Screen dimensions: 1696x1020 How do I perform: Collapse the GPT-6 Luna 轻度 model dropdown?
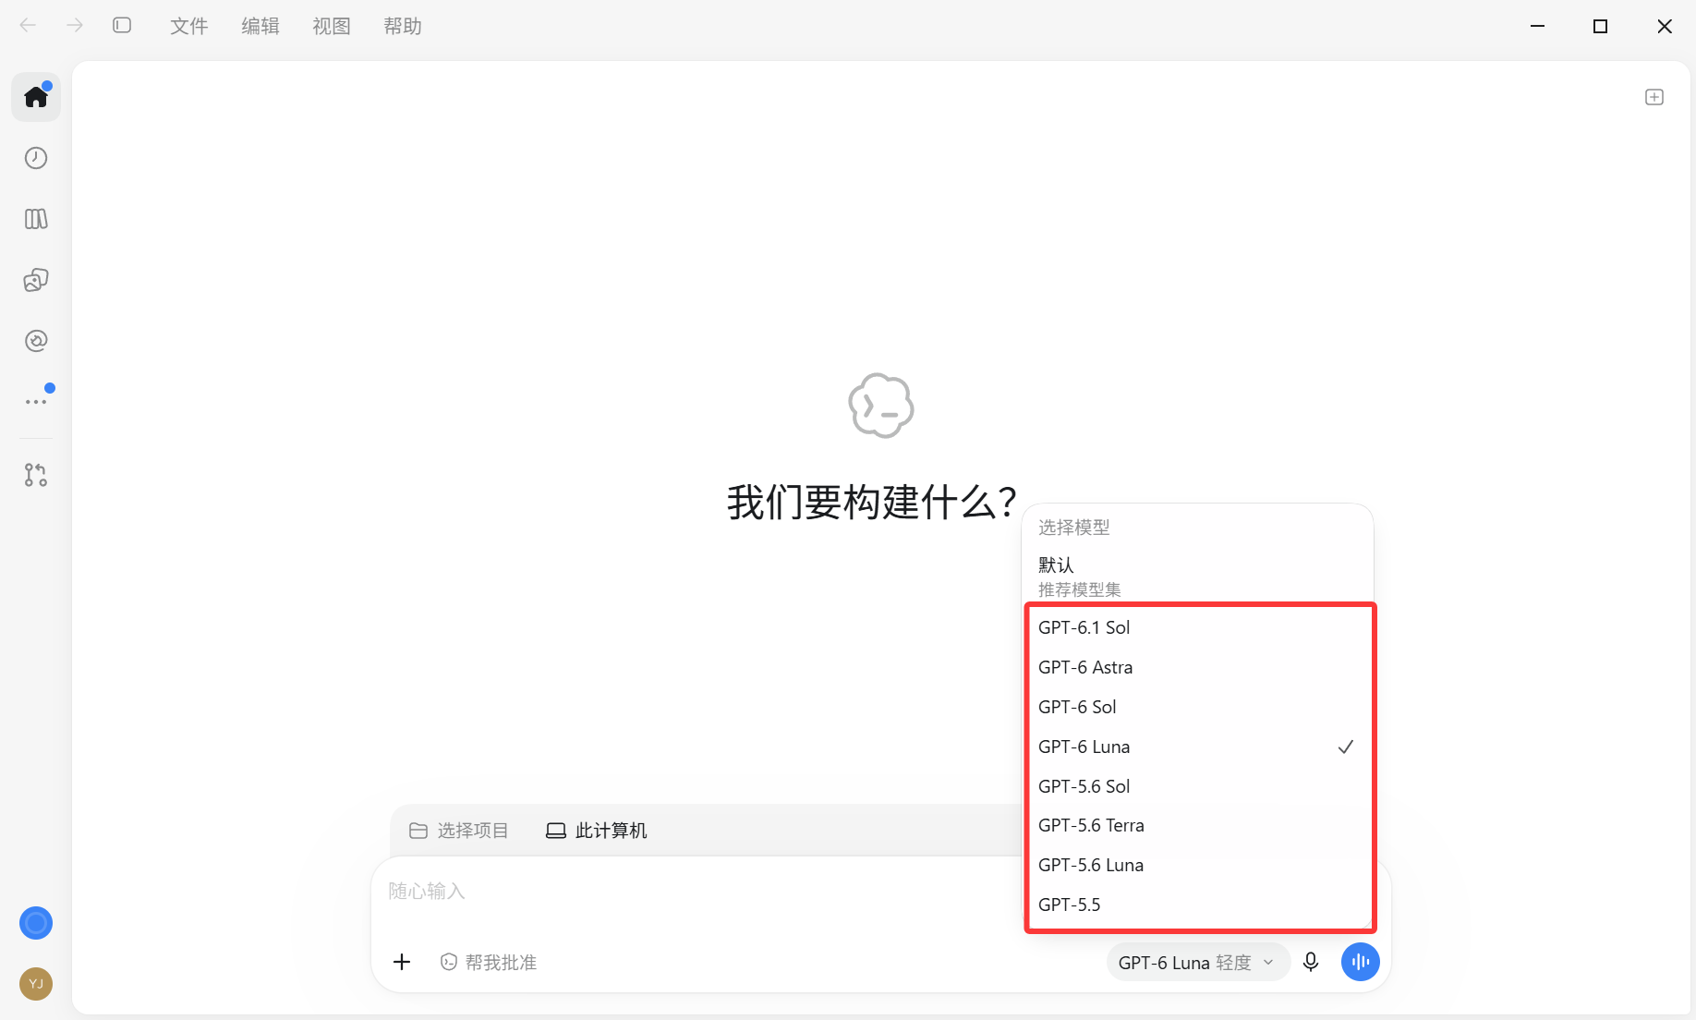pyautogui.click(x=1197, y=963)
